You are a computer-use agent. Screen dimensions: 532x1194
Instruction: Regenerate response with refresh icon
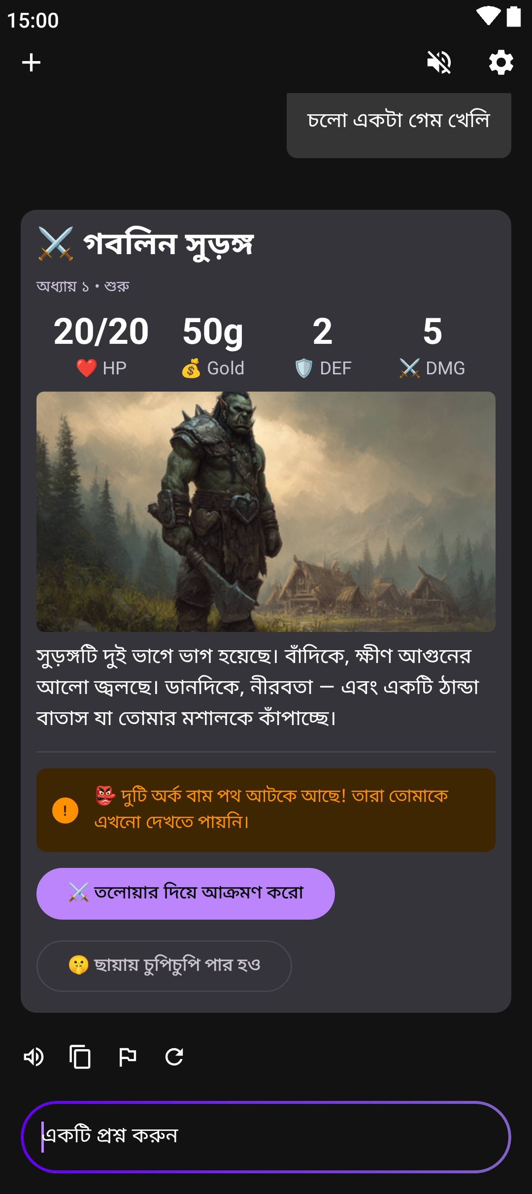174,1057
